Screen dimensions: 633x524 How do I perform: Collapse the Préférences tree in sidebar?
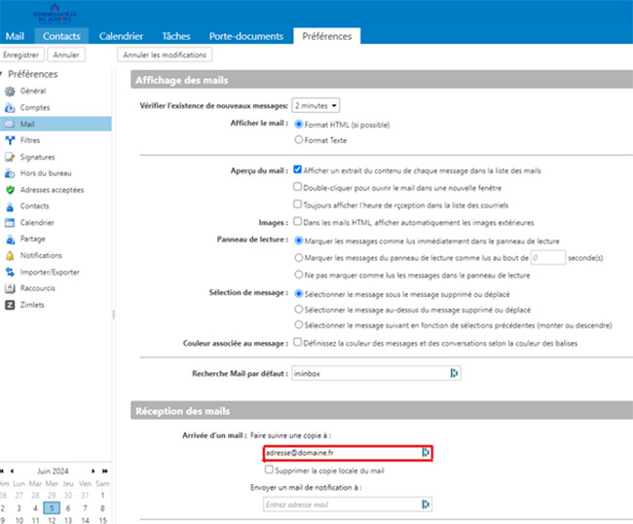[3, 74]
